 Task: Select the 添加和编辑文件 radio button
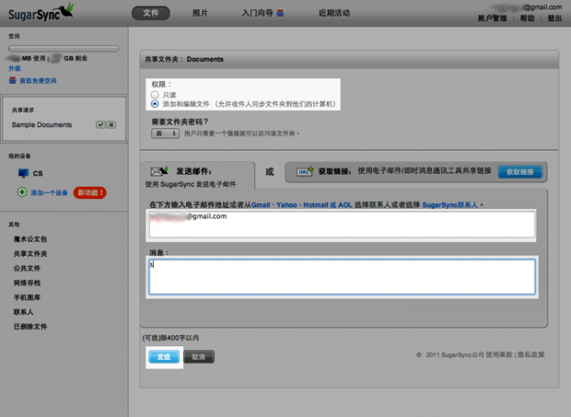(155, 104)
